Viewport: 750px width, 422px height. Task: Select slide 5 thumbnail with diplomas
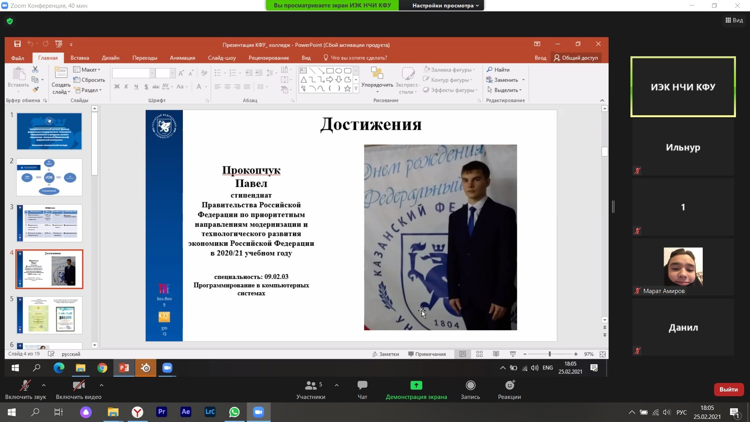[49, 315]
